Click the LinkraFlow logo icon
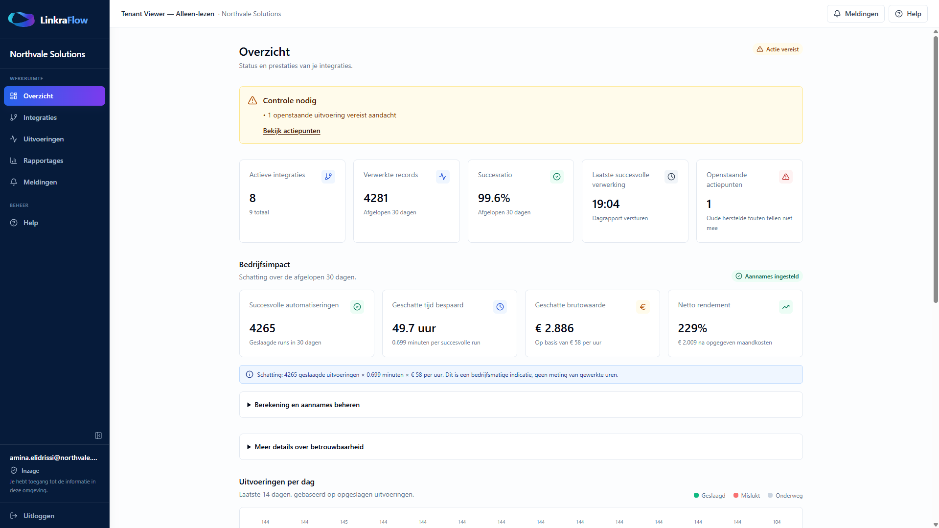This screenshot has width=939, height=528. click(x=21, y=20)
